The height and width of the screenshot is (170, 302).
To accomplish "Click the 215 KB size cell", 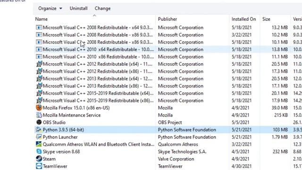I will [281, 115].
